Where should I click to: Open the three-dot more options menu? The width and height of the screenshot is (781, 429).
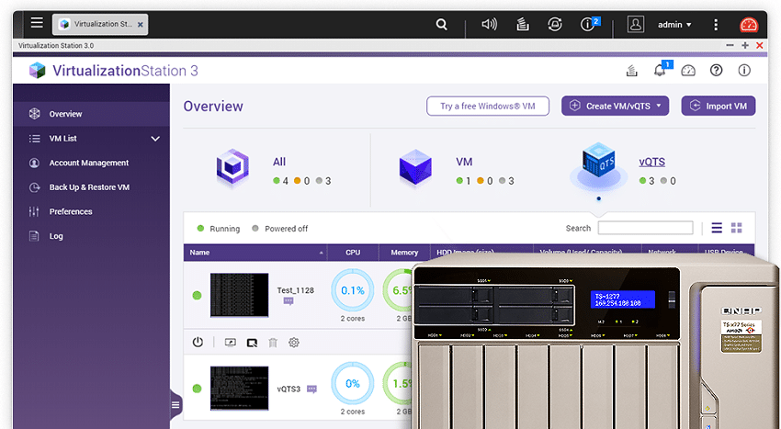tap(716, 25)
